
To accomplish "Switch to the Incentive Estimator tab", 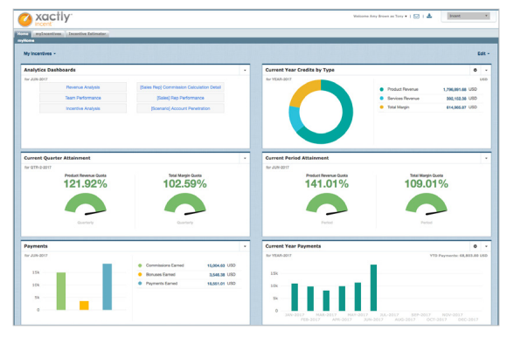I will click(x=87, y=34).
